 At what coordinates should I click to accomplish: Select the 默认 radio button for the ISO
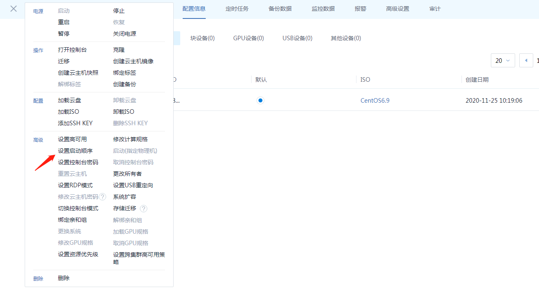(260, 100)
